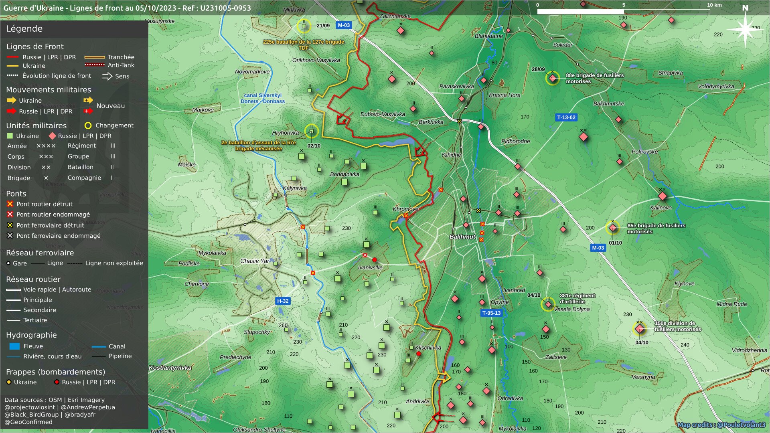This screenshot has height=433, width=770.
Task: Click the Volodymyrivka label
Action: click(x=716, y=86)
